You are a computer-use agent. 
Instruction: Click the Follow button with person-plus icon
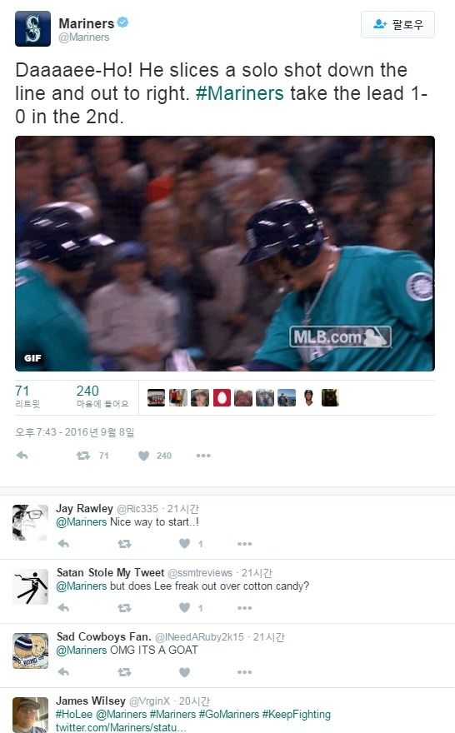[x=398, y=25]
